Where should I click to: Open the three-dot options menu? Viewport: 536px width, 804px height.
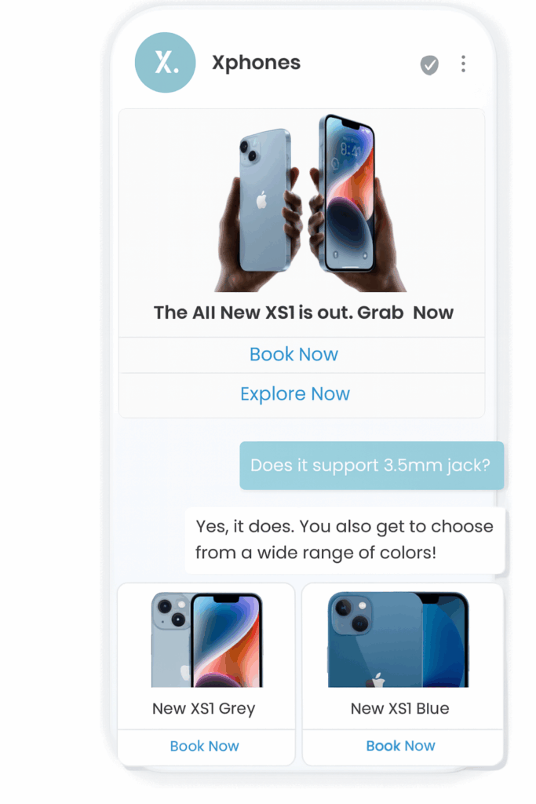(463, 64)
